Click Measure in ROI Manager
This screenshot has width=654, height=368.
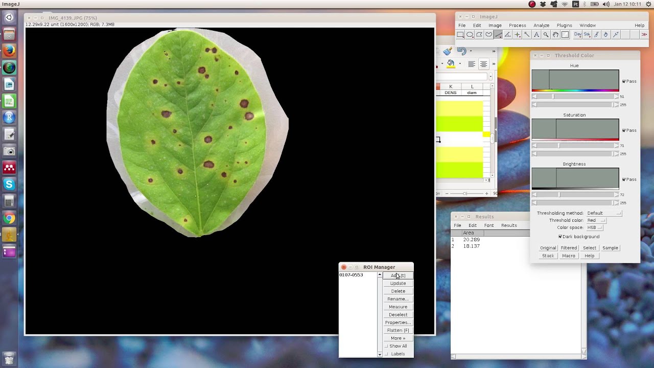398,307
